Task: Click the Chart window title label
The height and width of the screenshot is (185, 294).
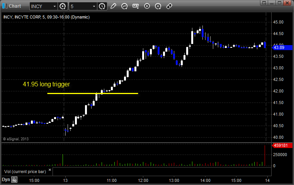Action: [15, 6]
